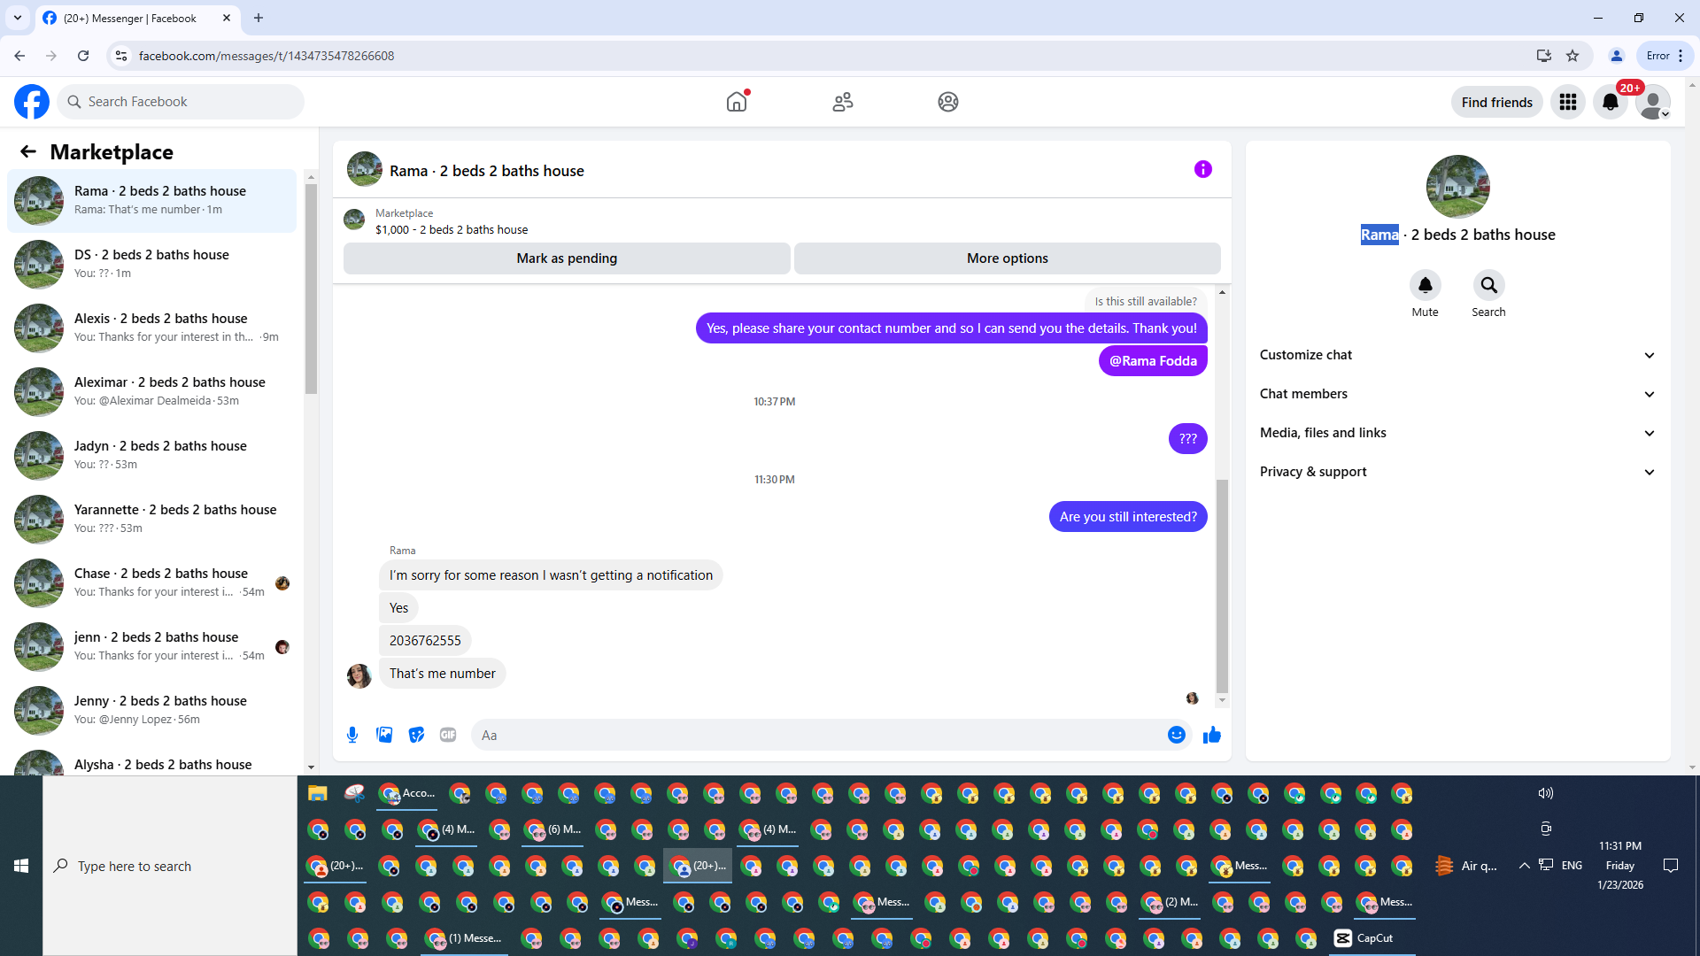This screenshot has width=1700, height=956.
Task: Expand Media, files and links section
Action: click(1457, 433)
